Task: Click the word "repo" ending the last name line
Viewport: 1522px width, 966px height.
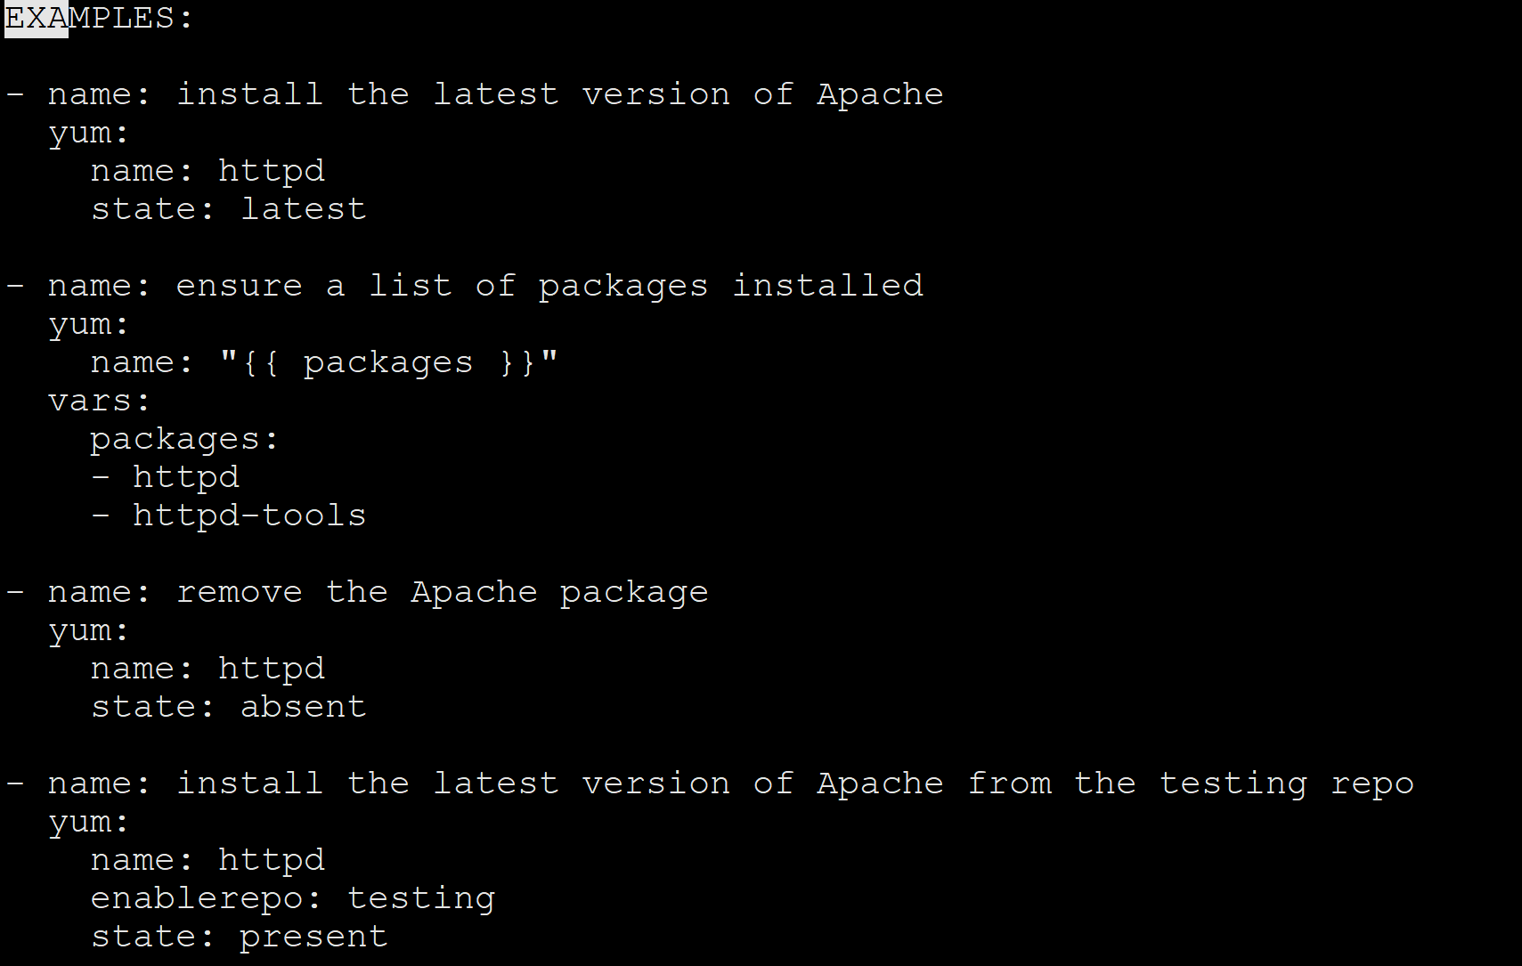Action: click(x=1371, y=783)
